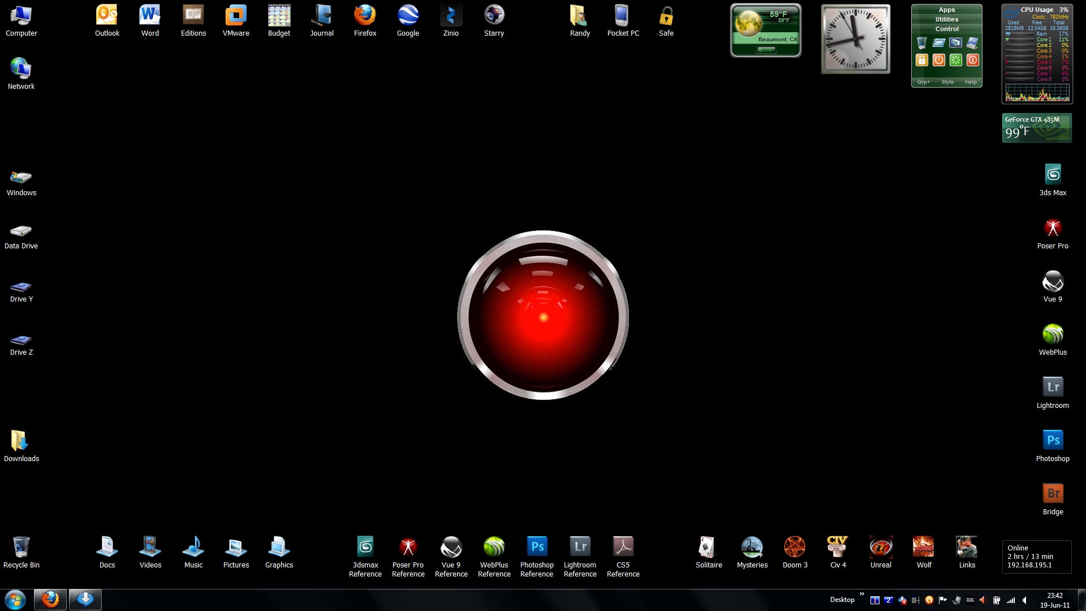Switch to Apps group in launcher gadget
This screenshot has width=1086, height=611.
pos(947,10)
